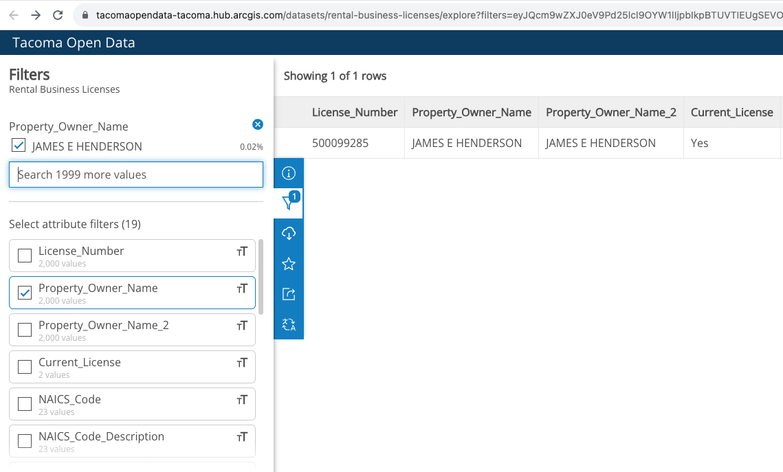This screenshot has width=783, height=472.
Task: Reload the page with refresh icon
Action: pyautogui.click(x=58, y=15)
